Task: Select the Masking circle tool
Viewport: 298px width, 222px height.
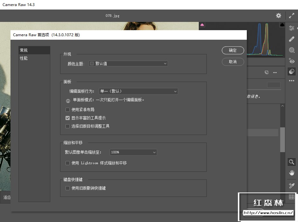Action: 292,50
